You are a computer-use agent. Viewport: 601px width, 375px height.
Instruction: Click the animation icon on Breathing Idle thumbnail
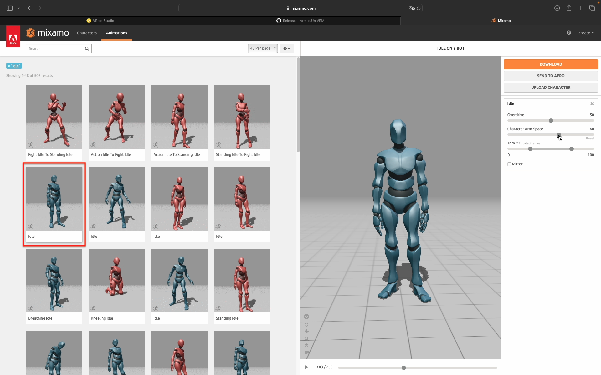click(x=30, y=308)
